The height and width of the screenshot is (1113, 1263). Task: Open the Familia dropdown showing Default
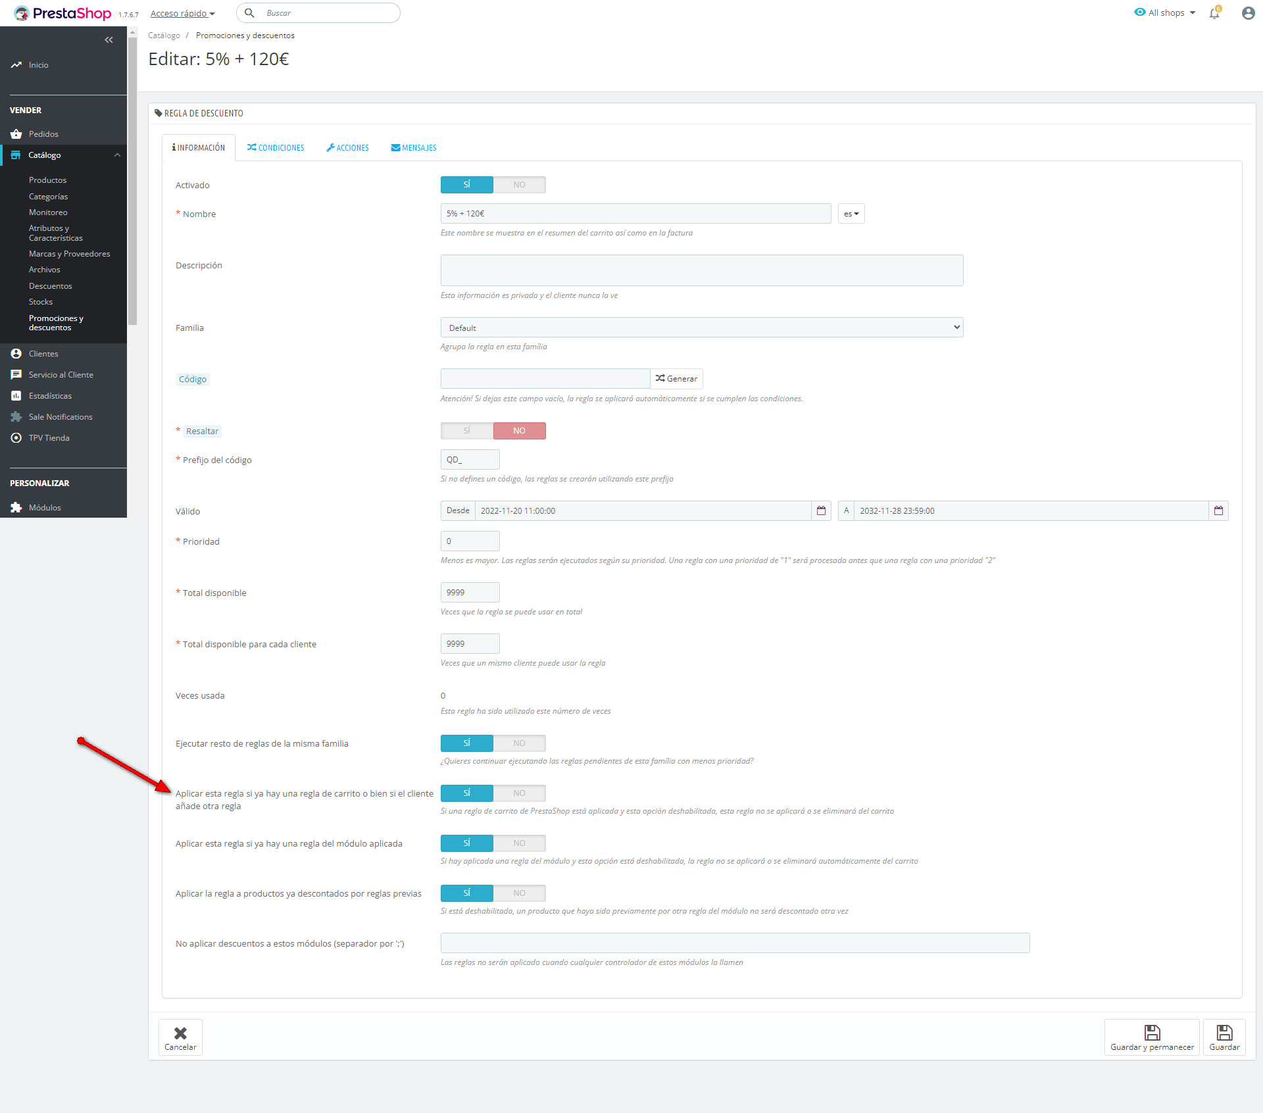coord(701,328)
